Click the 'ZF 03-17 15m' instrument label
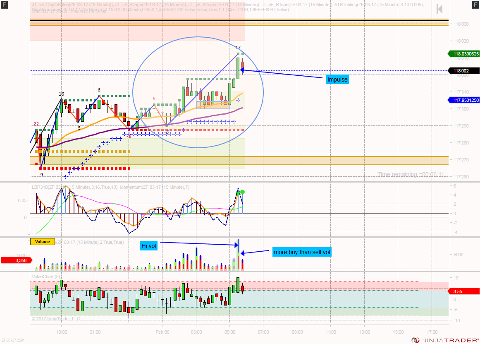Image resolution: width=480 pixels, height=344 pixels. 13,340
